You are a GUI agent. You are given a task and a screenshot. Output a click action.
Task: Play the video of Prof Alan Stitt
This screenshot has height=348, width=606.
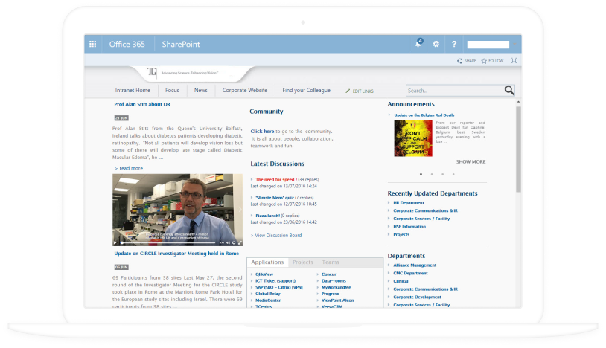[115, 242]
